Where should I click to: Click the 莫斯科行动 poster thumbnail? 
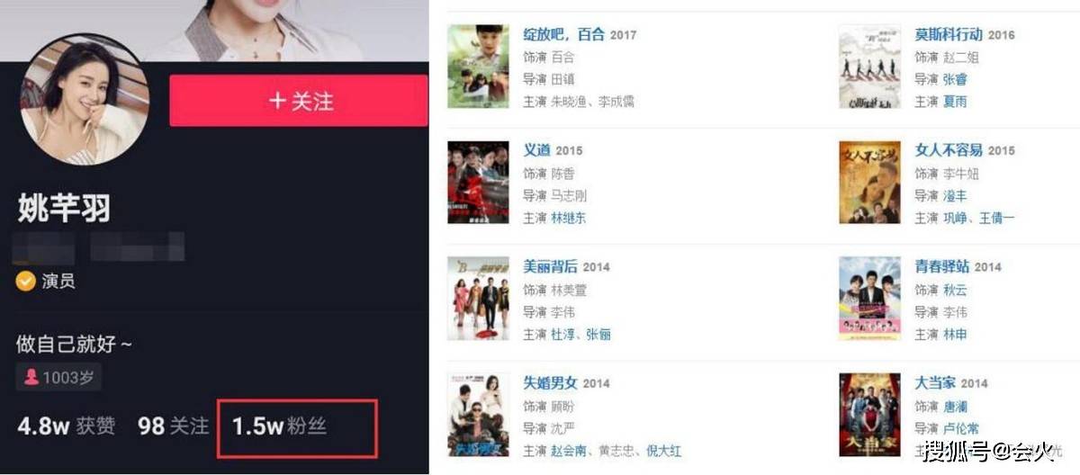tap(869, 67)
